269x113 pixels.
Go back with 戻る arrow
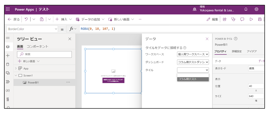(x=14, y=19)
